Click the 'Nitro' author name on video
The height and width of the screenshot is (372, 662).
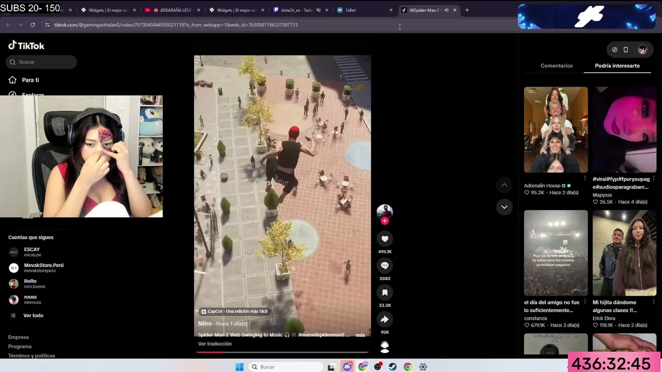tap(205, 323)
